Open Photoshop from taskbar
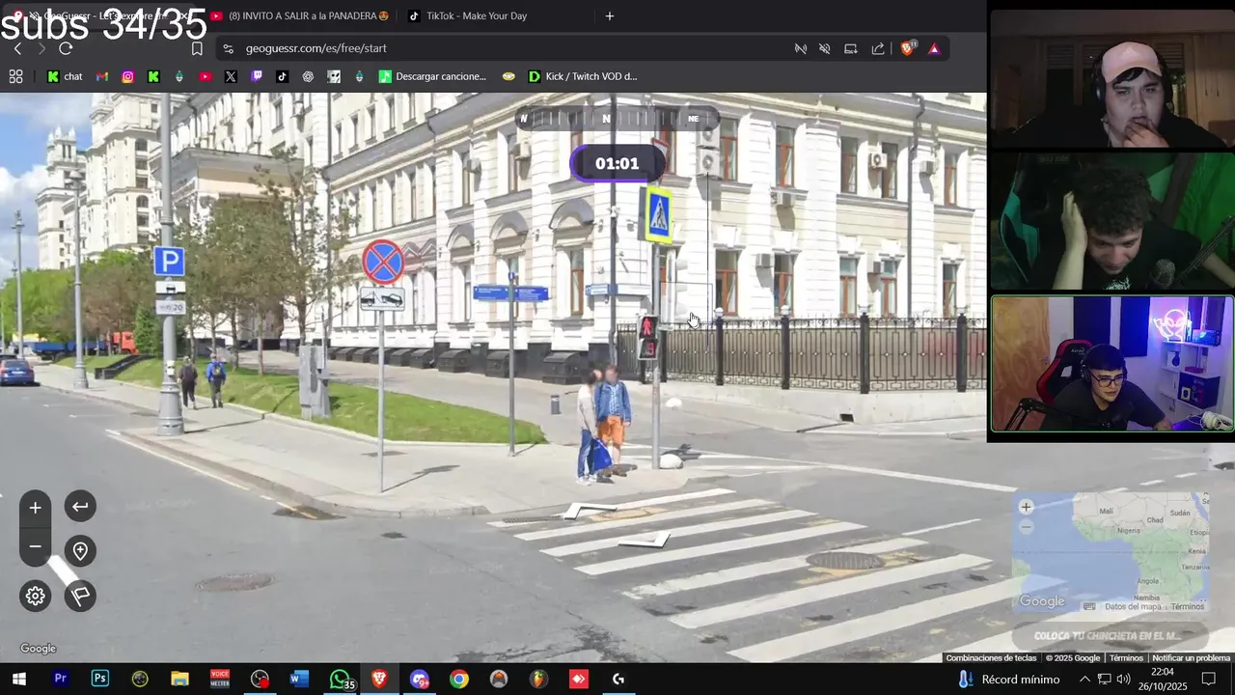Image resolution: width=1235 pixels, height=695 pixels. coord(100,679)
